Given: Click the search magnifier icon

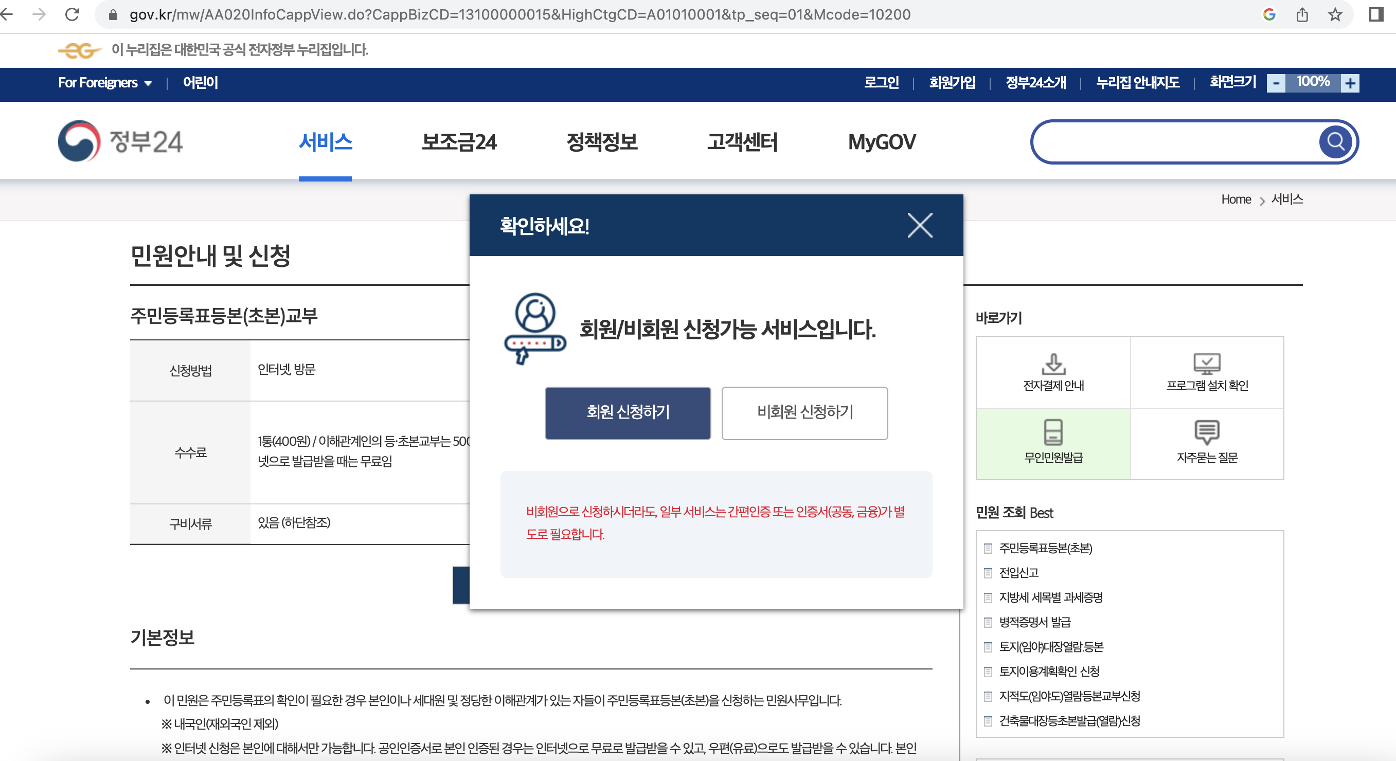Looking at the screenshot, I should [1335, 142].
